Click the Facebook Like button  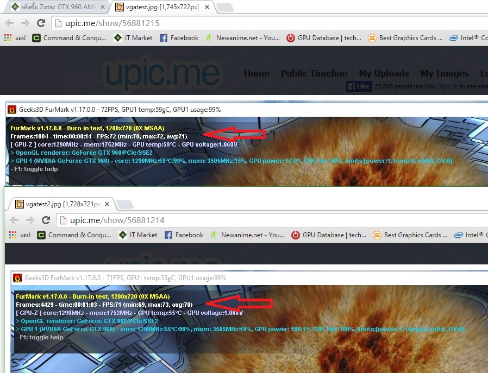tap(359, 86)
